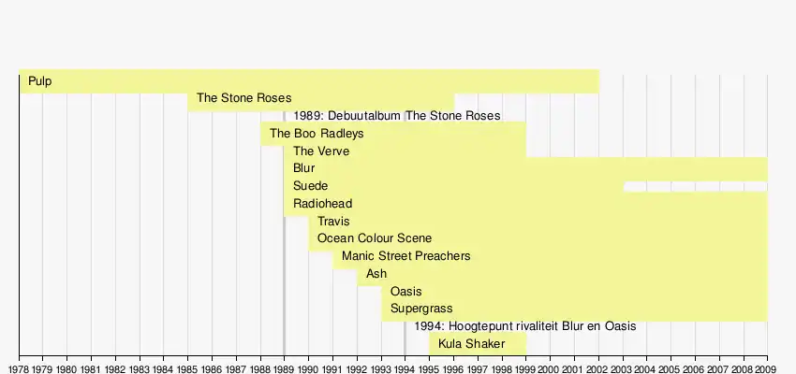Click the Pulp band label
Image resolution: width=796 pixels, height=374 pixels.
pos(40,81)
